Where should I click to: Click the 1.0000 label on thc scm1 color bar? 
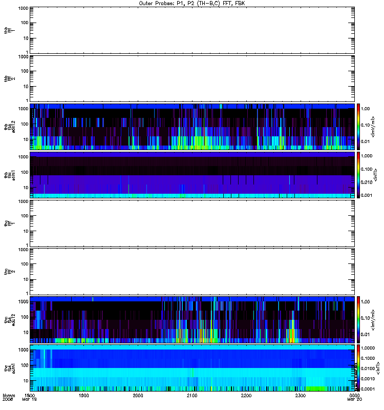click(368, 348)
